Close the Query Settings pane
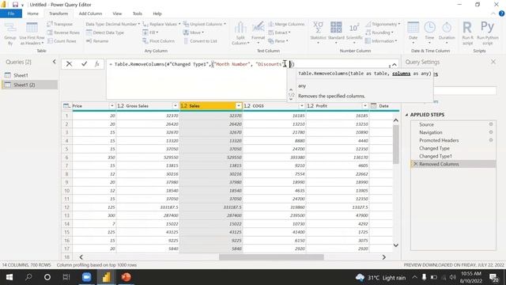506x285 pixels. (493, 62)
